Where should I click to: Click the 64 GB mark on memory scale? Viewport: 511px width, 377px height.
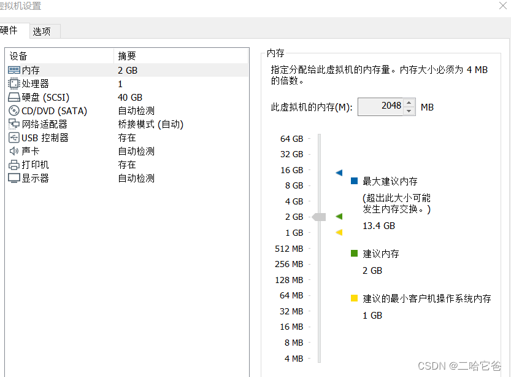tap(291, 139)
